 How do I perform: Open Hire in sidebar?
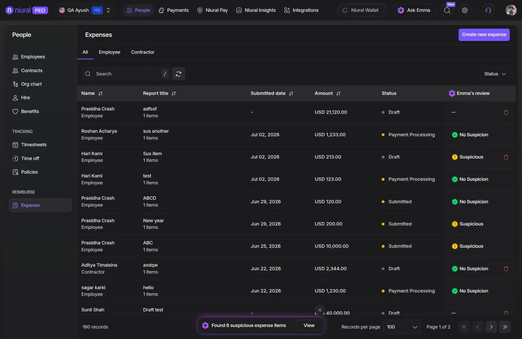pyautogui.click(x=40, y=98)
